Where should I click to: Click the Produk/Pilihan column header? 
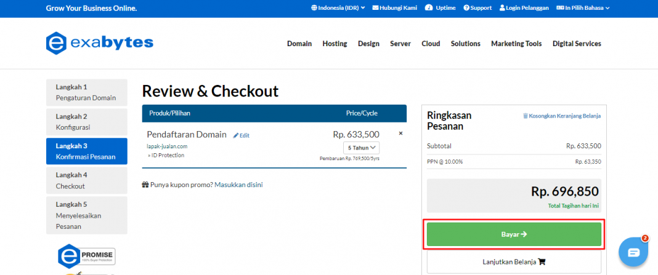(170, 113)
